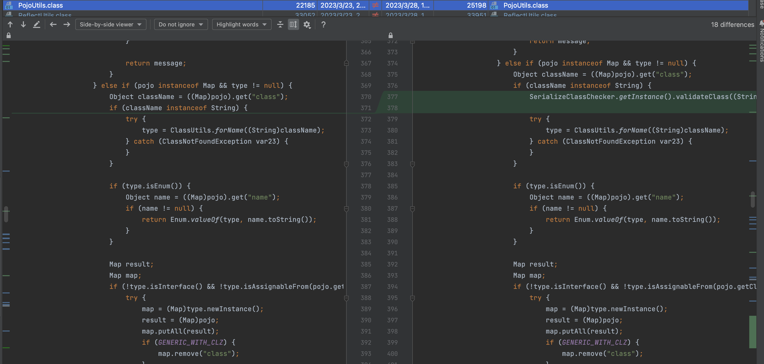Collapse fold marker at right line 395
The width and height of the screenshot is (764, 364).
pos(412,298)
